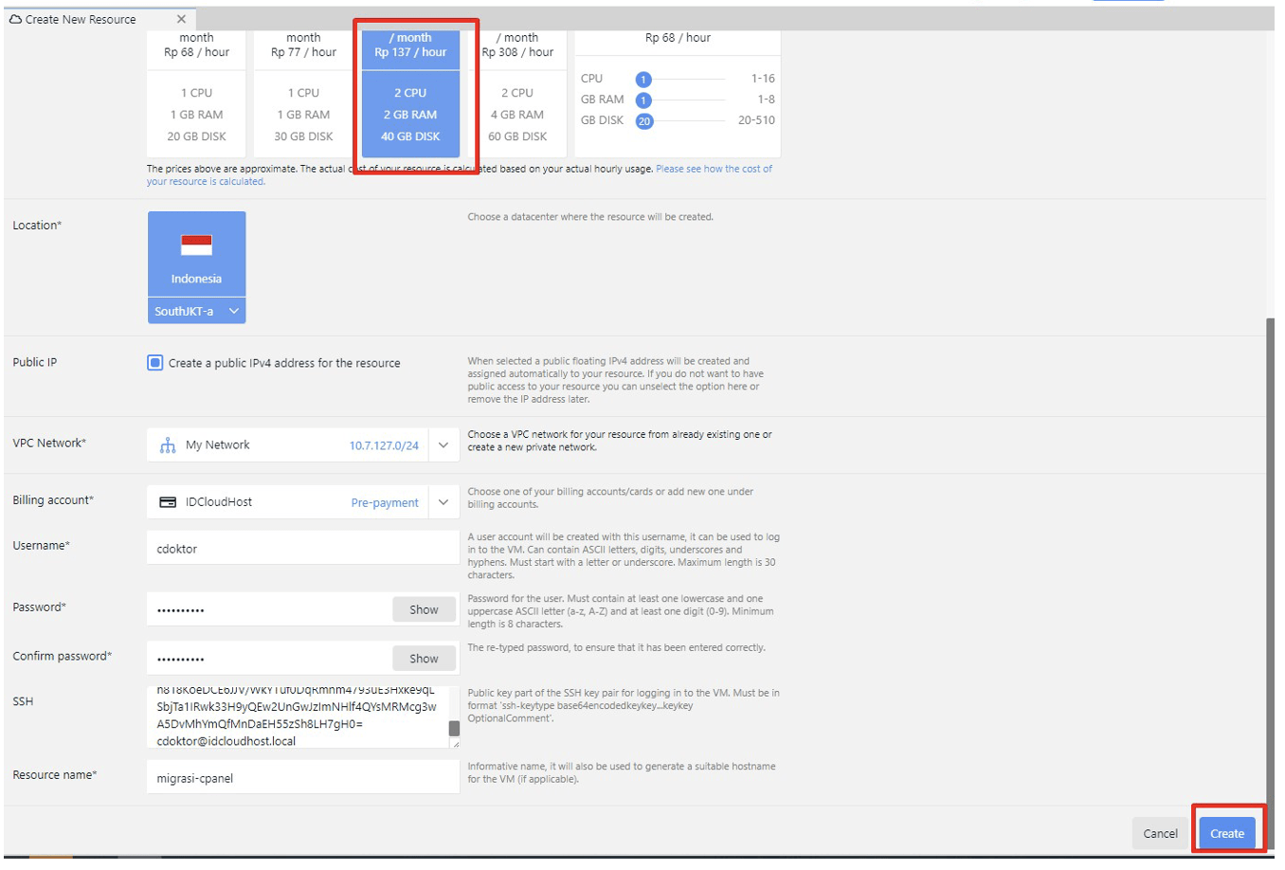The image size is (1285, 870).
Task: Click the Pre-payment billing label
Action: point(385,501)
